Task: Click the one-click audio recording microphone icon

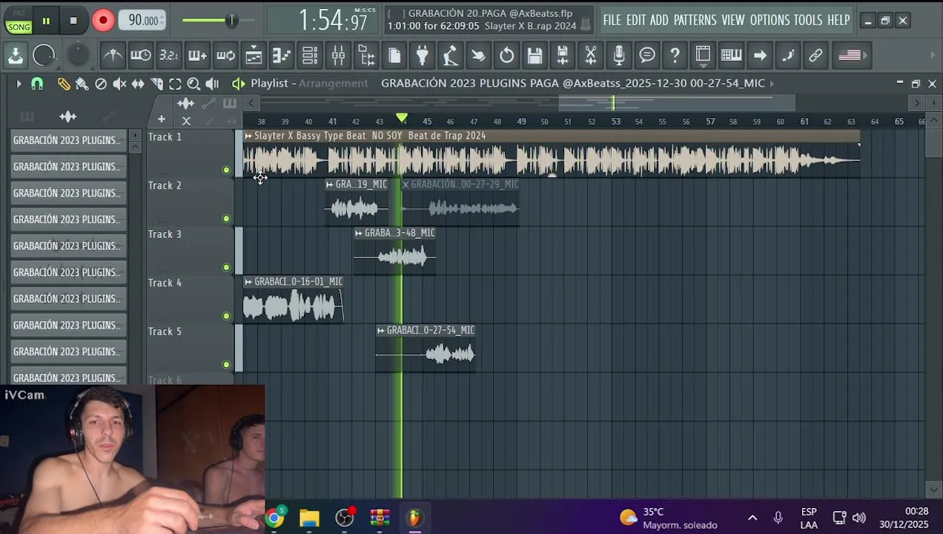Action: pyautogui.click(x=619, y=55)
